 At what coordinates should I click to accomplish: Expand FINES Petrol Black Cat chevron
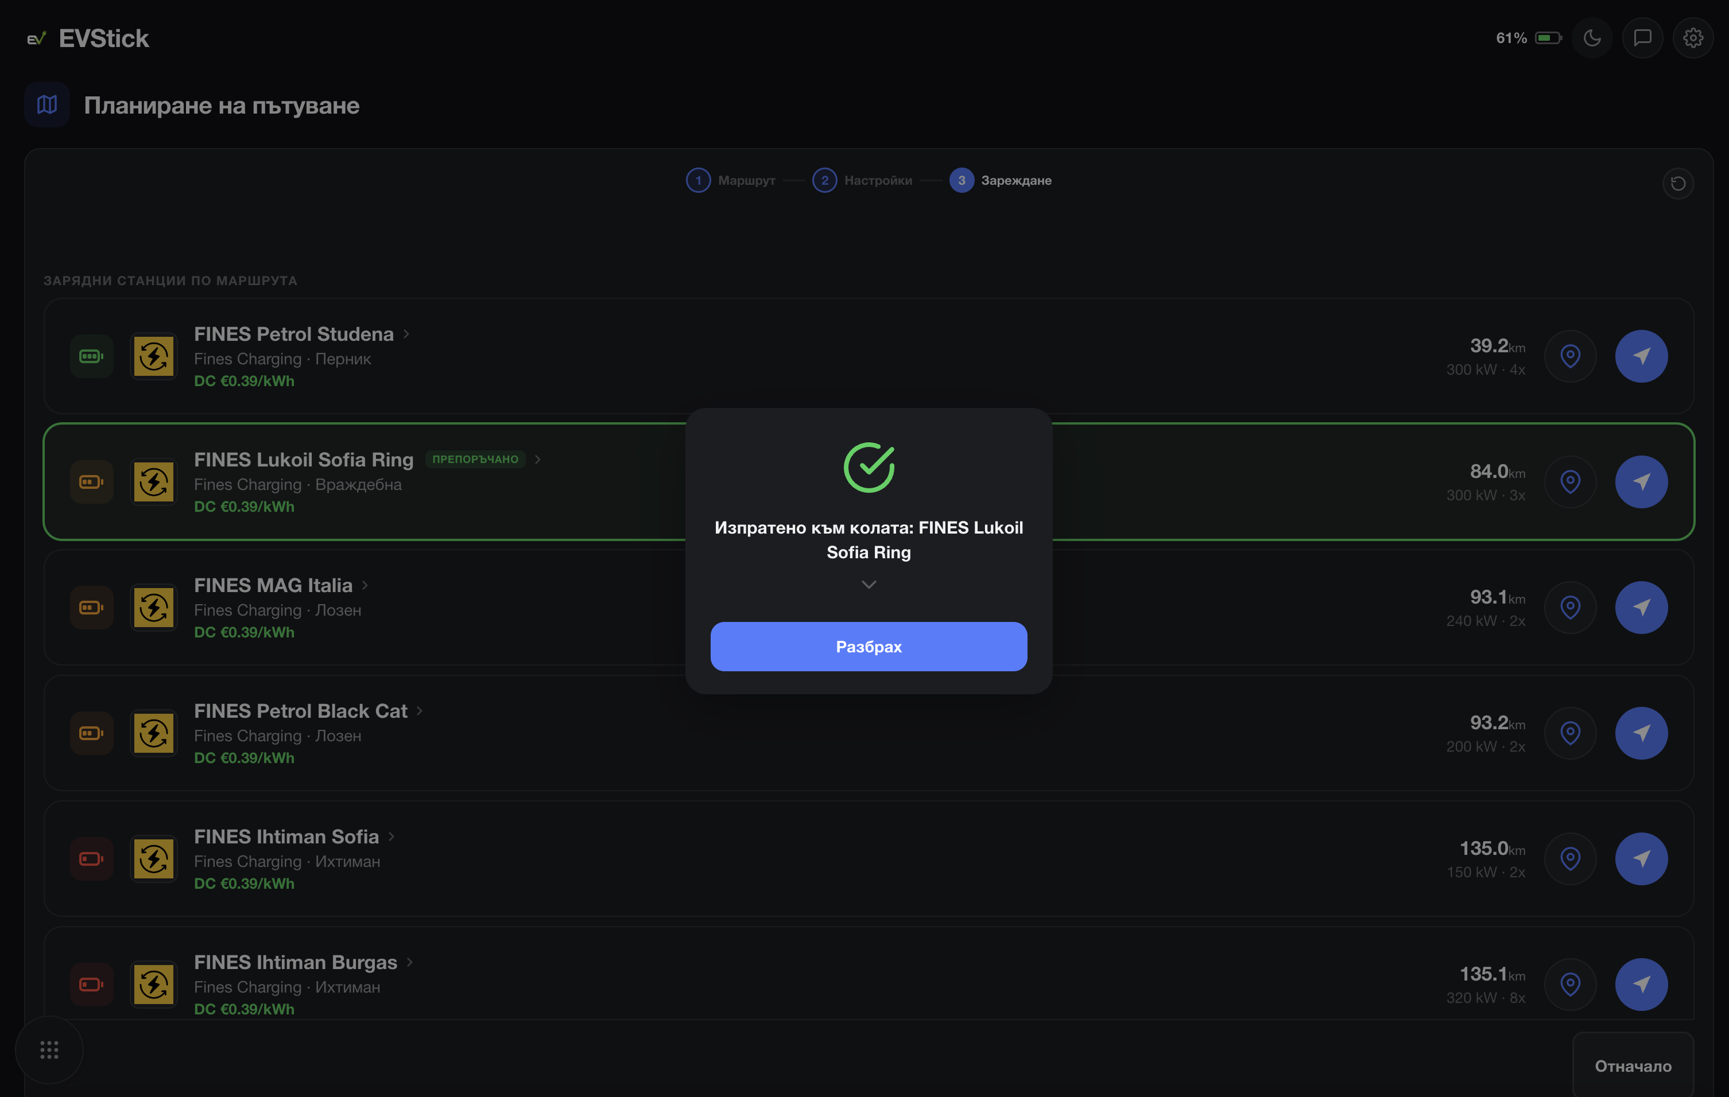pos(420,710)
